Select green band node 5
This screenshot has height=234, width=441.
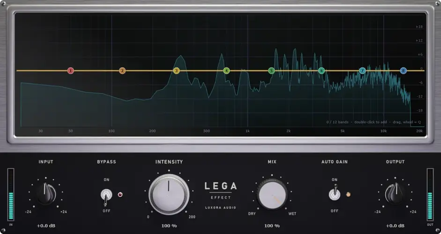point(271,71)
